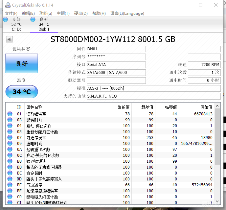Screen dimensions: 226x210
Task: Click the status icon for 01 读取错误率
Action: coord(10,114)
